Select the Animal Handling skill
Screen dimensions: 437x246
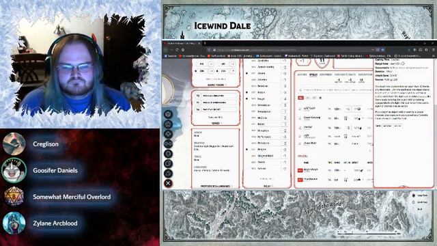(266, 67)
